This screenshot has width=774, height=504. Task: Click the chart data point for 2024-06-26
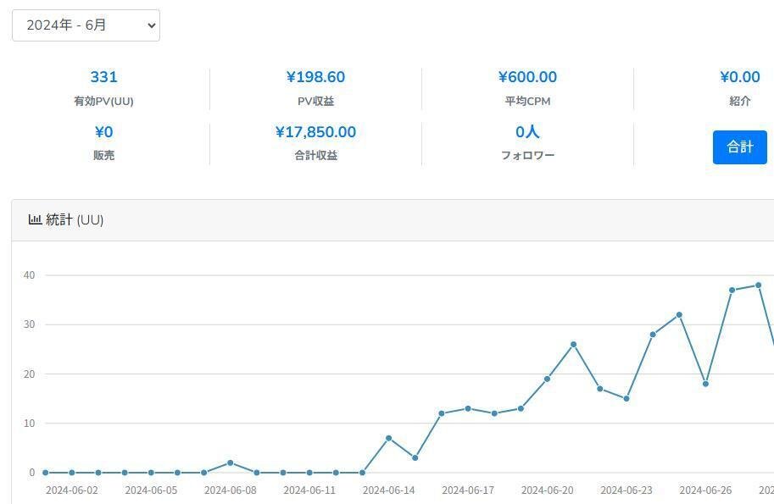[x=705, y=384]
